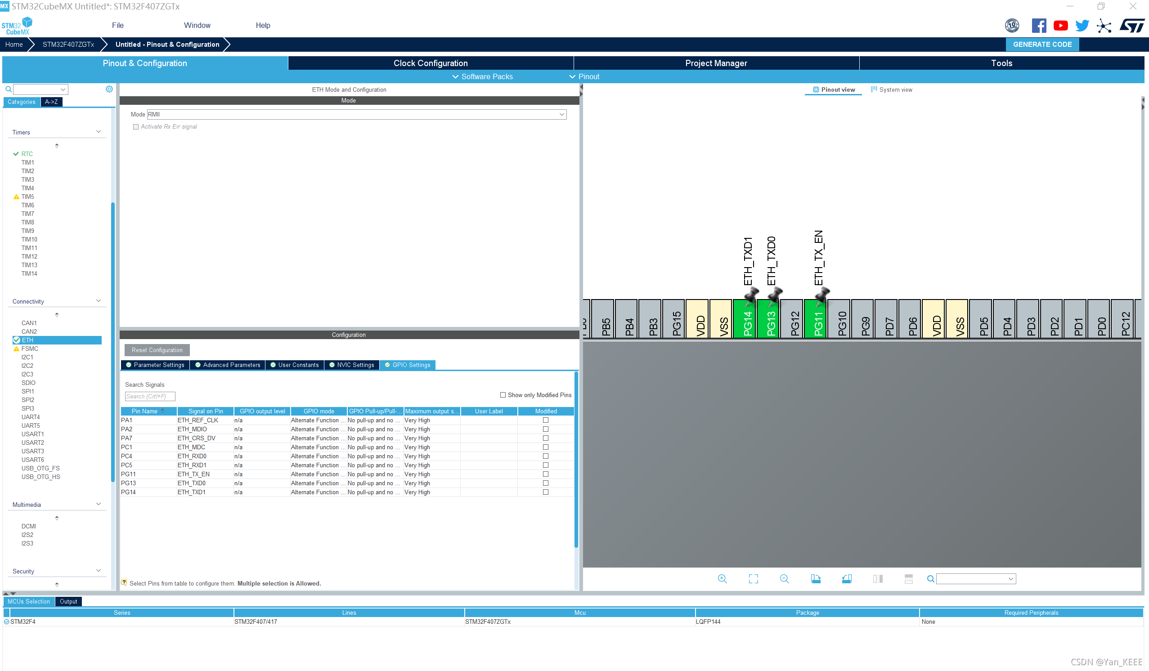Screen dimensions: 1149x671
Task: Check the Modified box for PA1
Action: tap(545, 420)
